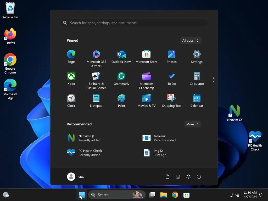Open Outlook (new) pinned app
Screen dimensions: 268x201
(x=121, y=57)
